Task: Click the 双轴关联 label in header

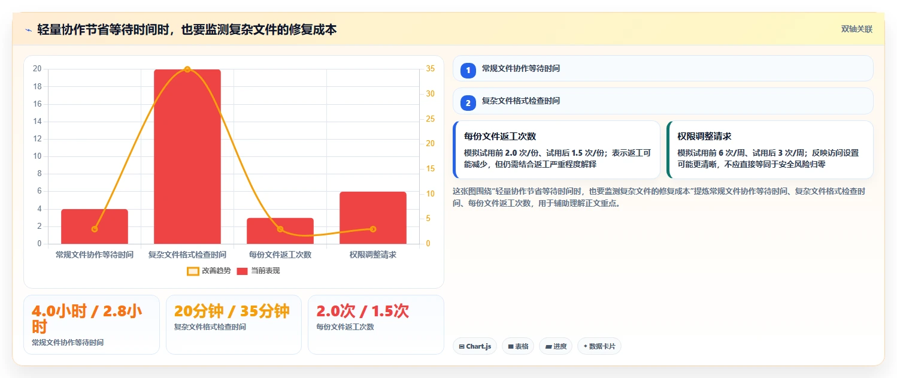Action: 857,29
